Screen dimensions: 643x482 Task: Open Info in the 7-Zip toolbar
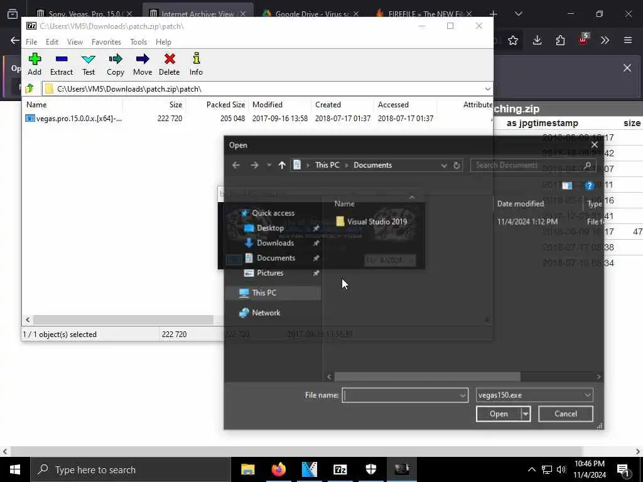point(196,64)
